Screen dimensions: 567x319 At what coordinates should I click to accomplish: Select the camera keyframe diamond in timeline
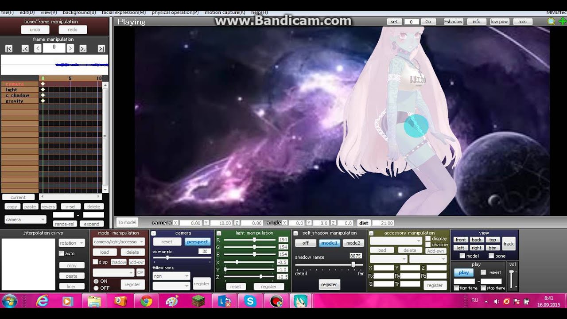click(43, 84)
